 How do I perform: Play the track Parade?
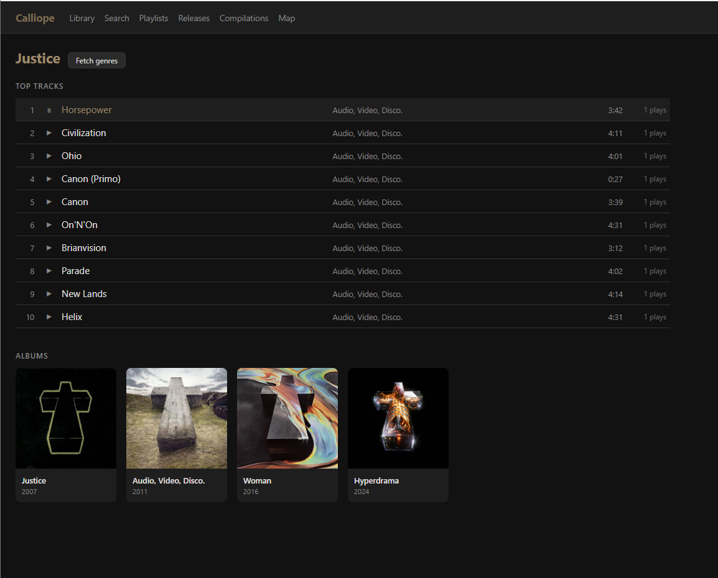click(49, 271)
